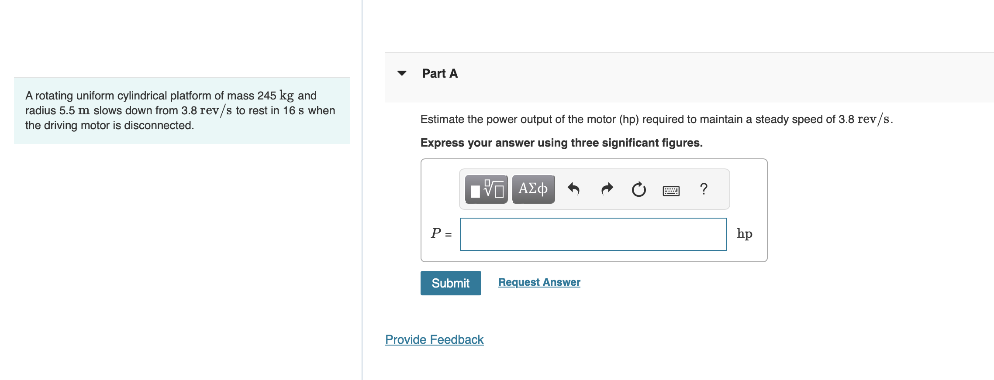994x380 pixels.
Task: Show keyboard shortcuts via keyboard icon
Action: (671, 191)
